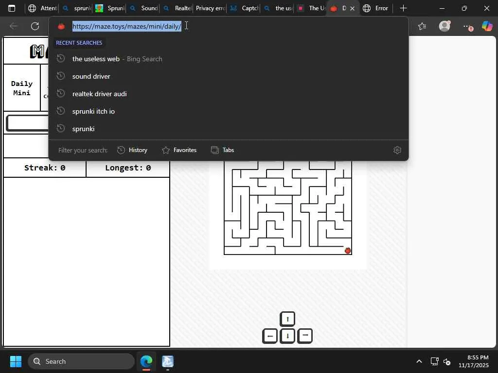Screen dimensions: 498x373
Task: Click the muted volume tray icon
Action: point(447,361)
